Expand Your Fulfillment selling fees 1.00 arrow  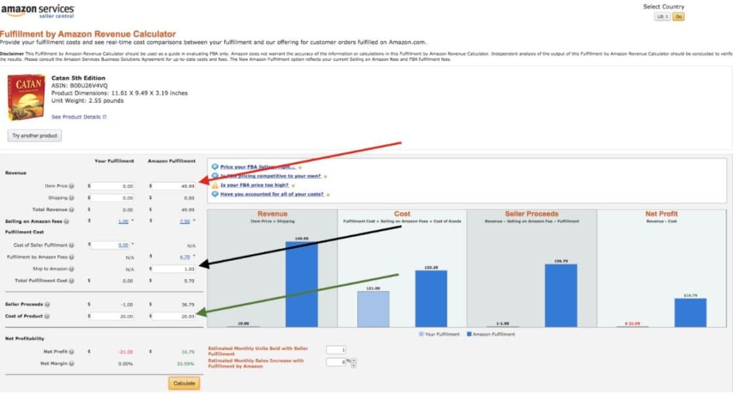132,221
